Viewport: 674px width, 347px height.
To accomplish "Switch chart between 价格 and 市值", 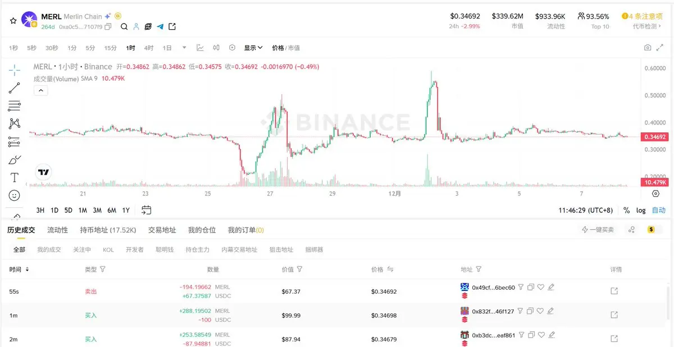I will 286,48.
